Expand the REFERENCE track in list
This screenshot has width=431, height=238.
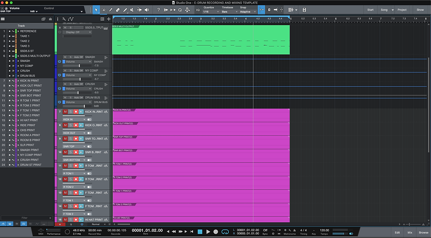click(18, 31)
